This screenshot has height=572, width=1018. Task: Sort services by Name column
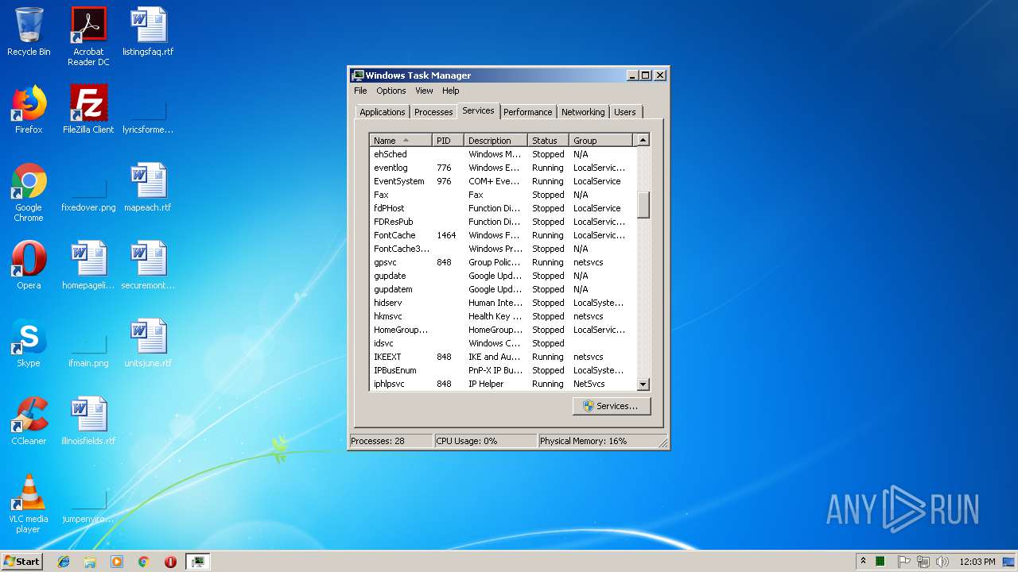401,141
